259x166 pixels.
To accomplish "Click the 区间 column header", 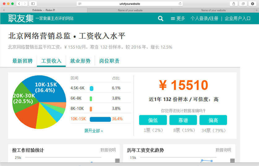I will point(74,78).
